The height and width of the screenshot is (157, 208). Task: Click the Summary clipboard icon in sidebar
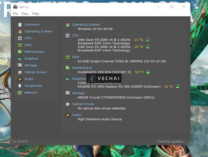(20, 24)
